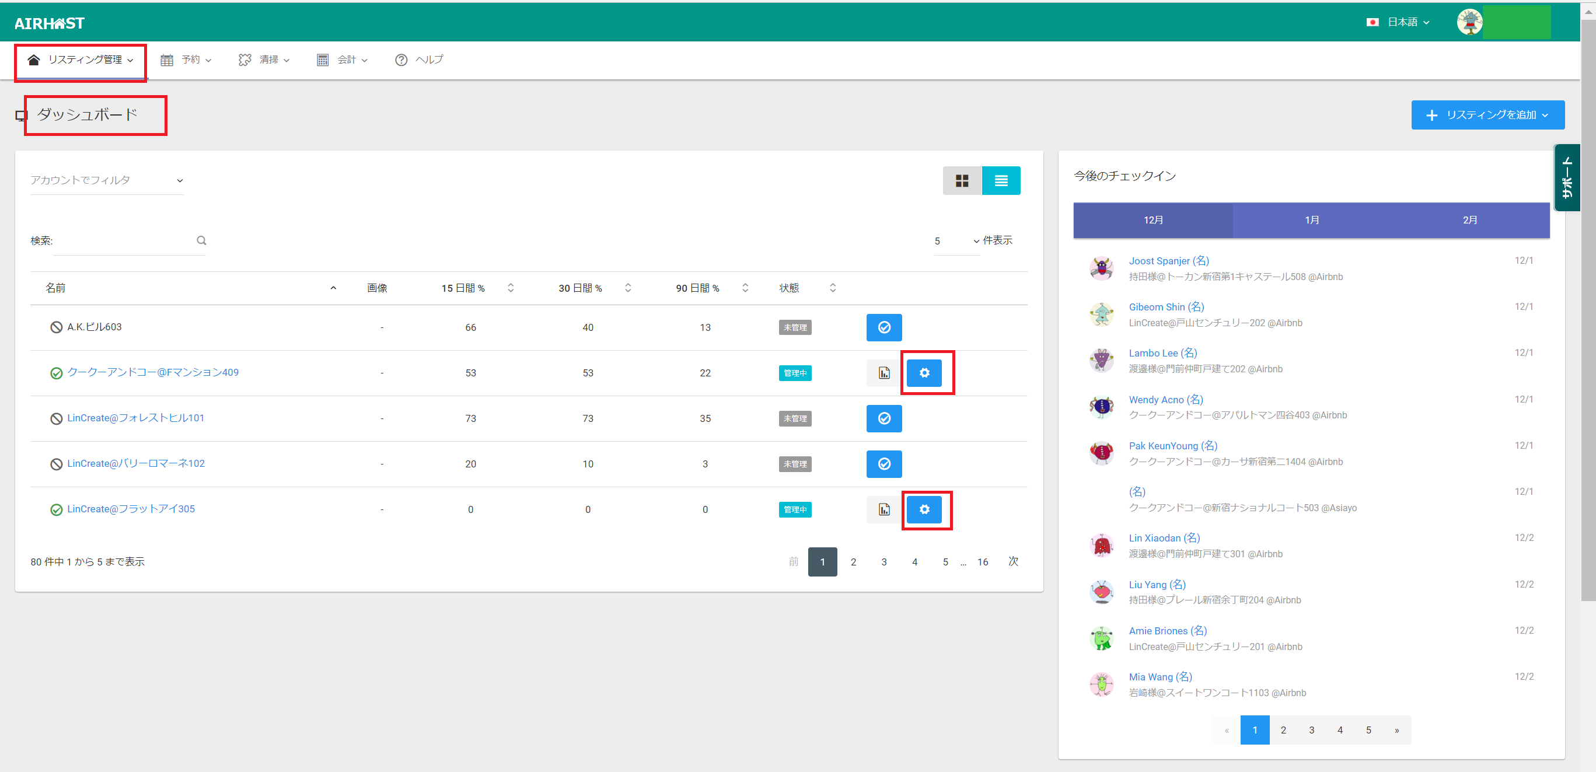1596x772 pixels.
Task: Enable management for LinCreate@フォレストヒル101 with check button
Action: click(883, 418)
